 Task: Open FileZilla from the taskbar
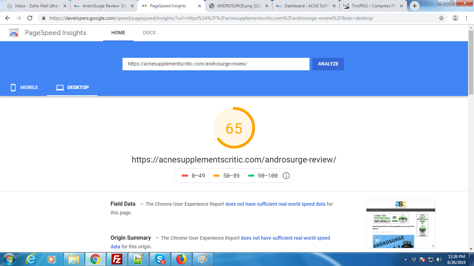pos(117,259)
